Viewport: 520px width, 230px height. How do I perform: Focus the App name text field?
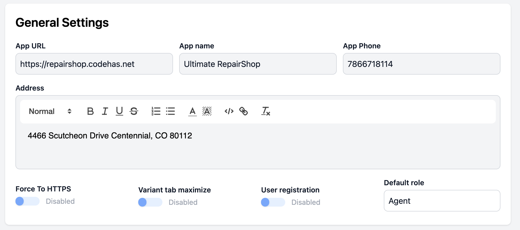coord(258,64)
